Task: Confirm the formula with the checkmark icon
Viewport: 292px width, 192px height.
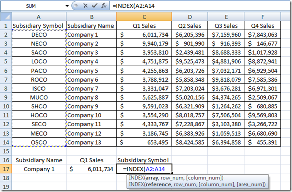Action: pos(95,6)
